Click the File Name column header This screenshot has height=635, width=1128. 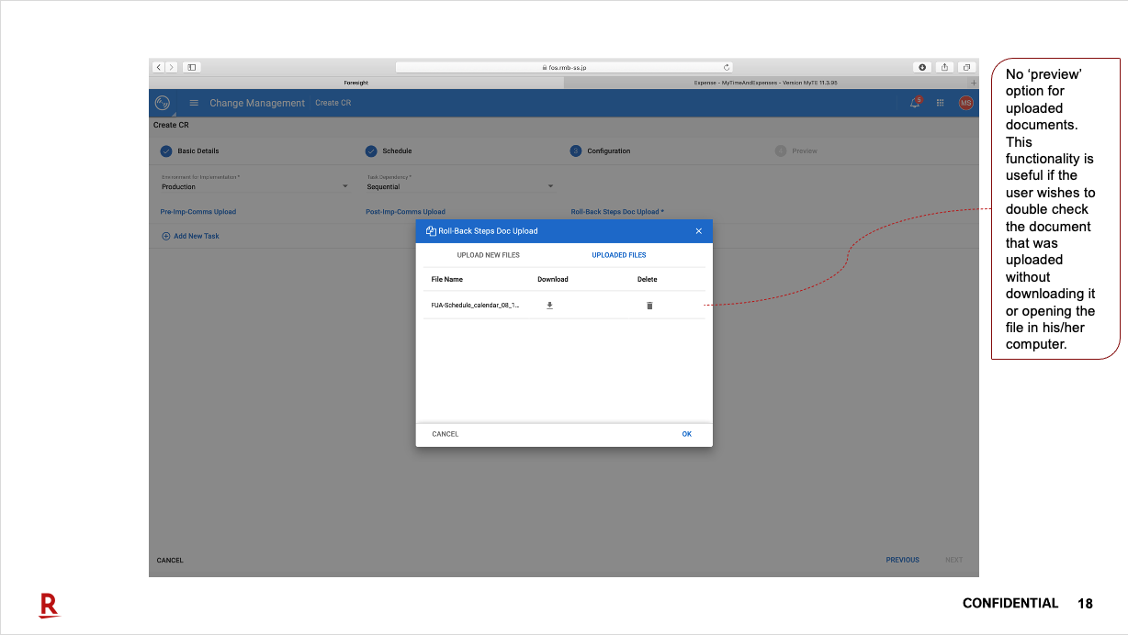tap(447, 279)
